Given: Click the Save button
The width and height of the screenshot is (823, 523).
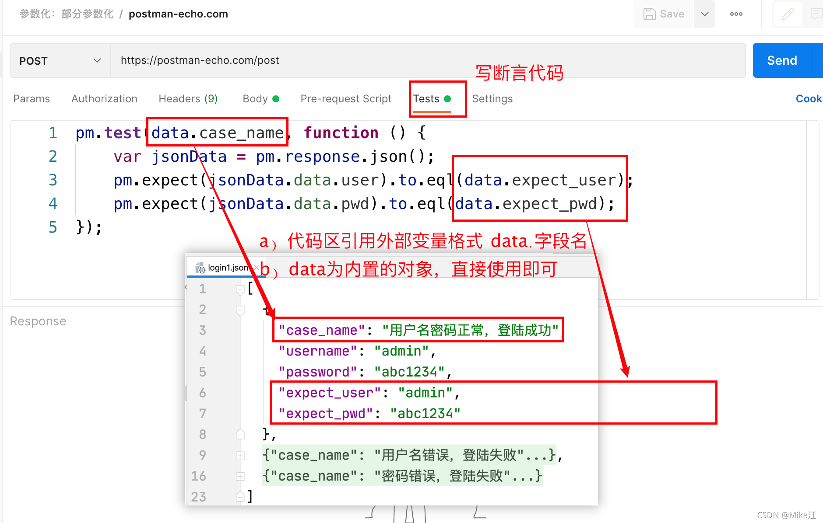Looking at the screenshot, I should tap(664, 14).
